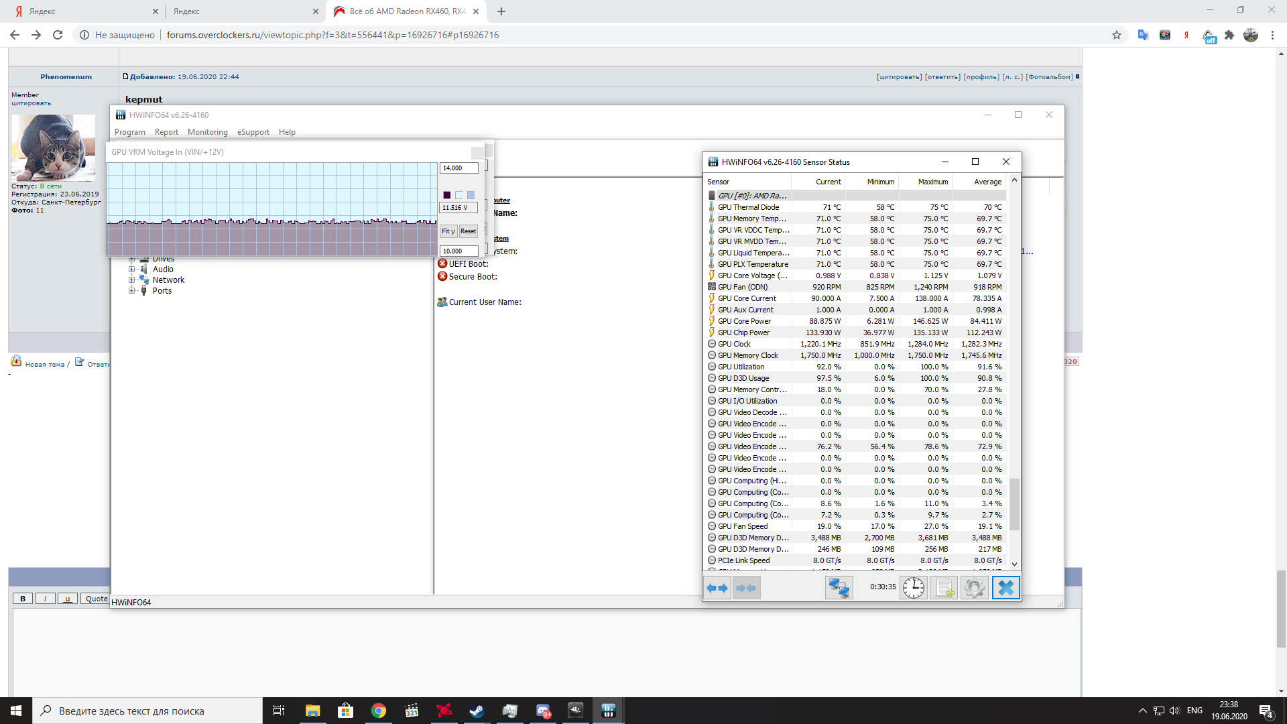The height and width of the screenshot is (724, 1287).
Task: Pick the dark purple graph color swatch
Action: click(x=447, y=195)
